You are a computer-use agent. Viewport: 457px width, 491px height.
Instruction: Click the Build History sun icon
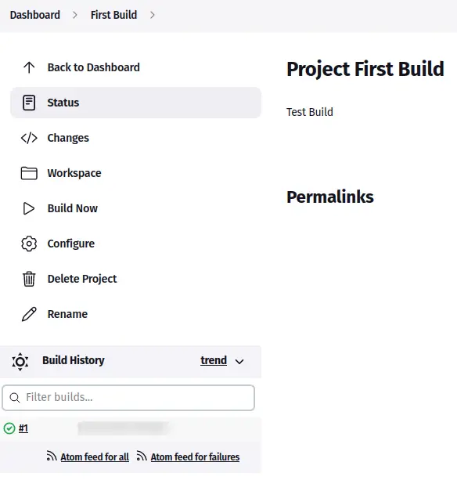(x=20, y=362)
